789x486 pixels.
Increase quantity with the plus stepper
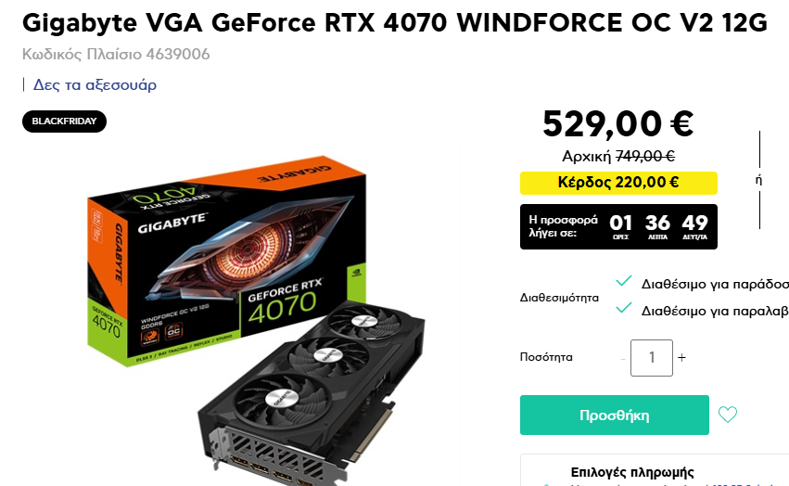[681, 358]
